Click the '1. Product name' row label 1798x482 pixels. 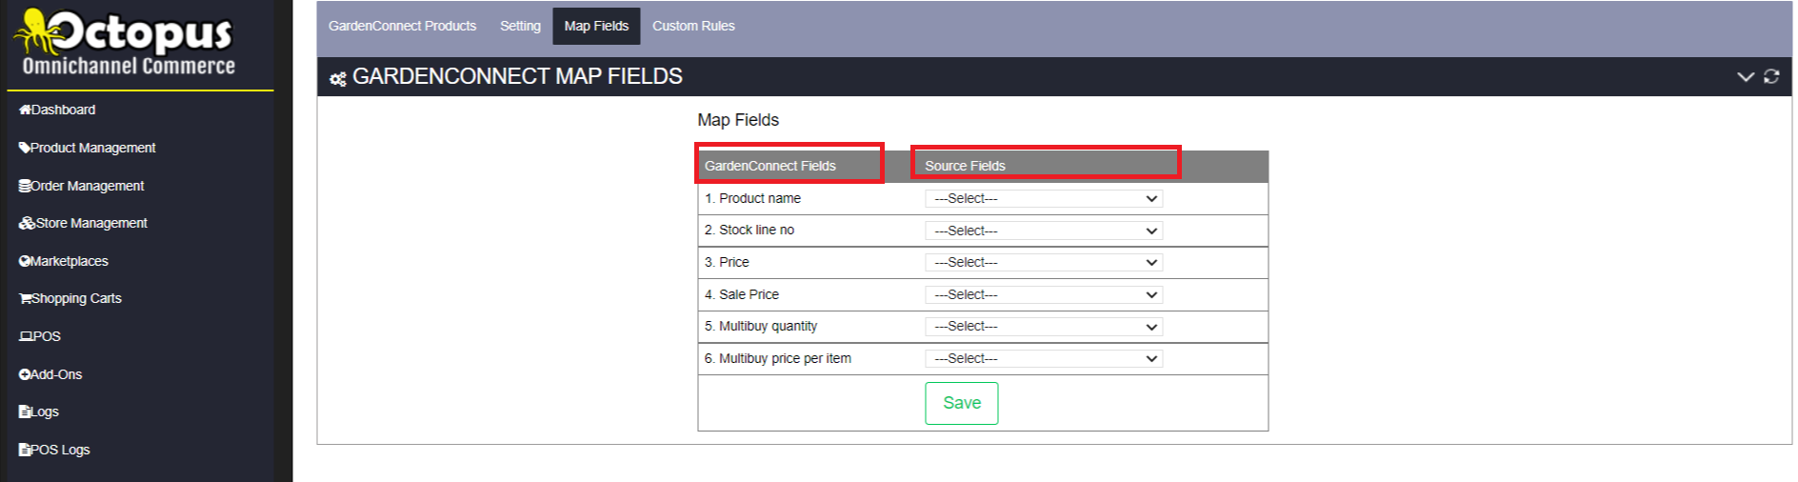(x=752, y=198)
